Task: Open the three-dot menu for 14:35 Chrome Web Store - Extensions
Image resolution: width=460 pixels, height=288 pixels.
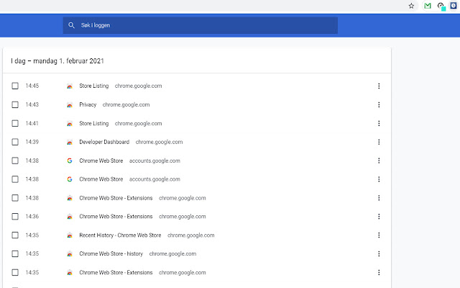Action: (x=379, y=272)
